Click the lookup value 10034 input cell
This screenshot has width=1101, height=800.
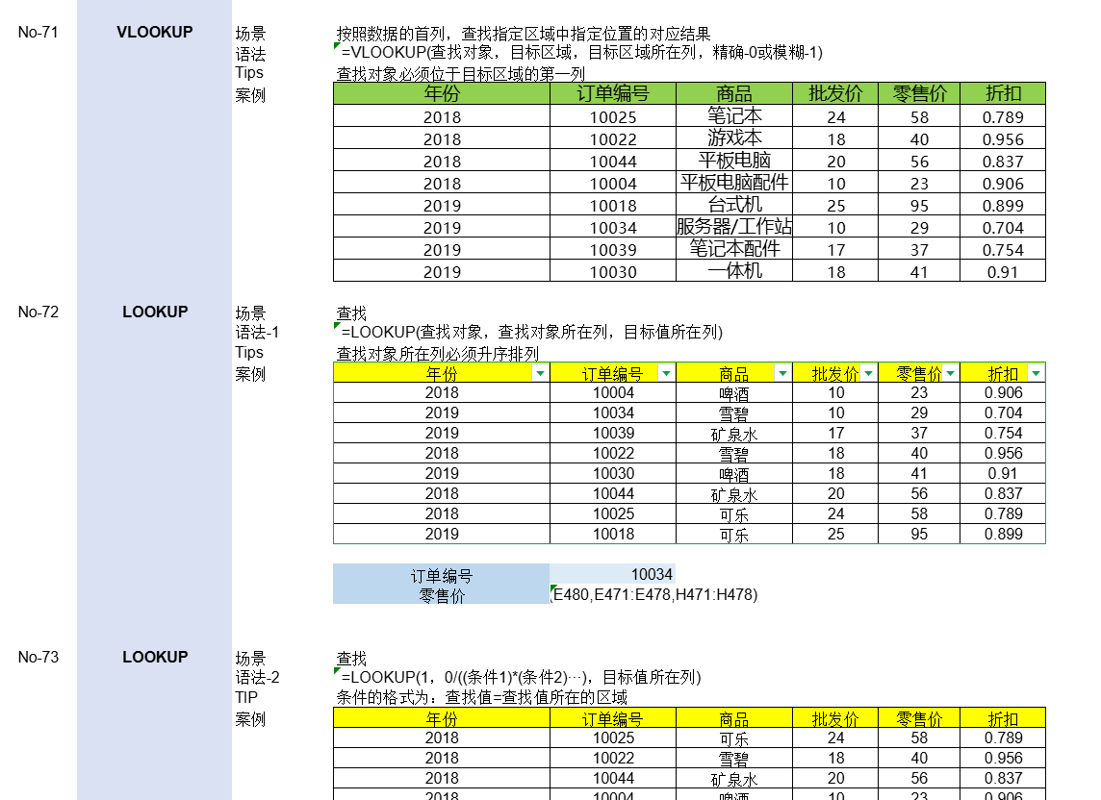pos(613,575)
